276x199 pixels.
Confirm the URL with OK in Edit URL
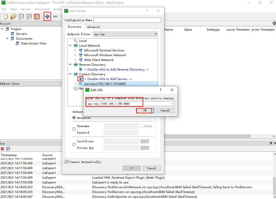(x=145, y=110)
